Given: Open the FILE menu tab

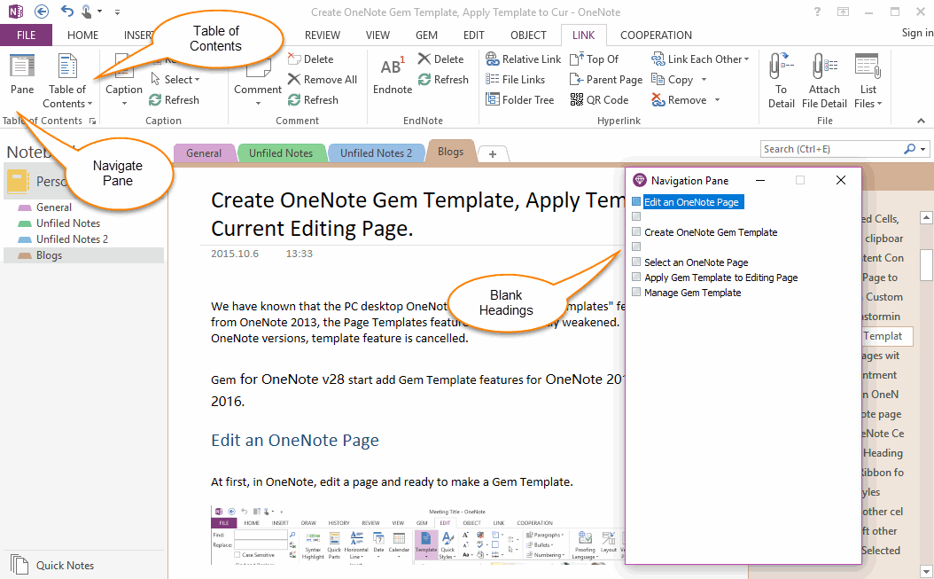Looking at the screenshot, I should point(27,35).
